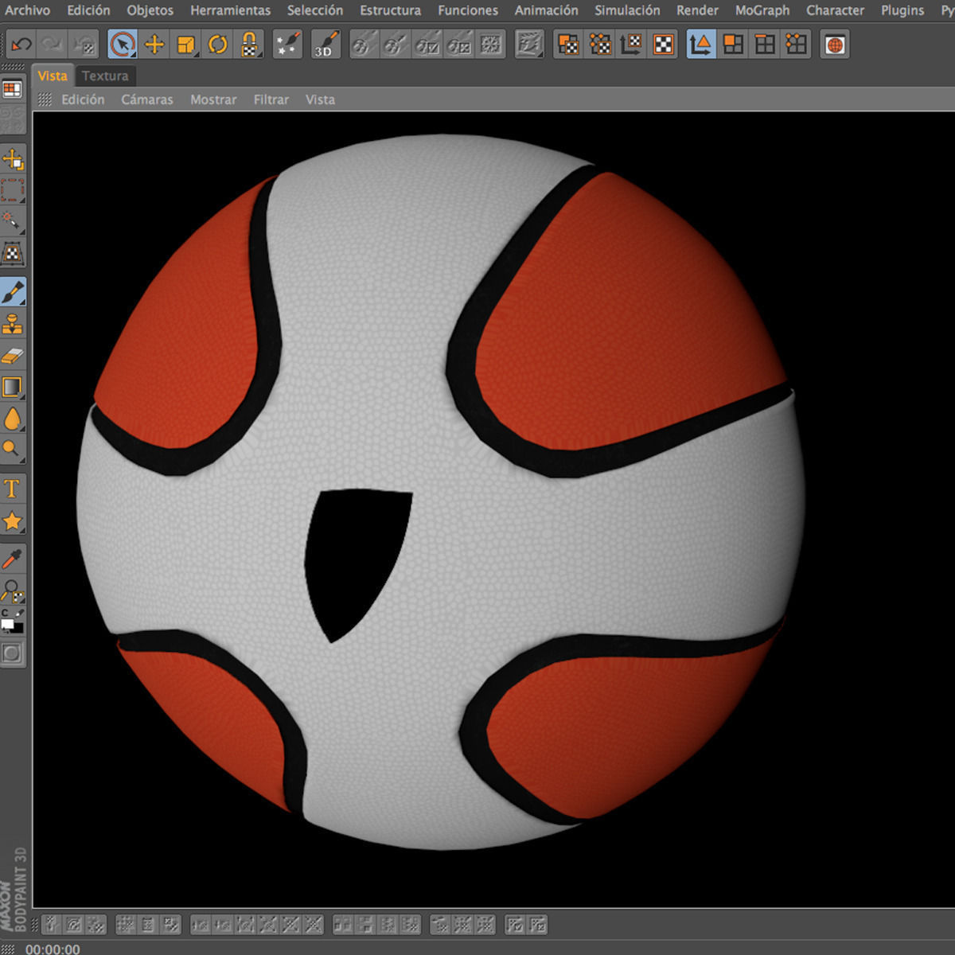
Task: Click the white foreground color swatch
Action: click(x=7, y=625)
